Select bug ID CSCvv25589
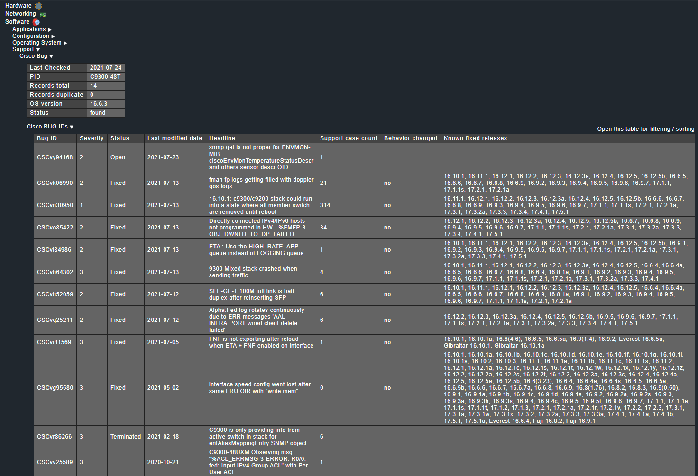This screenshot has width=698, height=476. (x=55, y=462)
